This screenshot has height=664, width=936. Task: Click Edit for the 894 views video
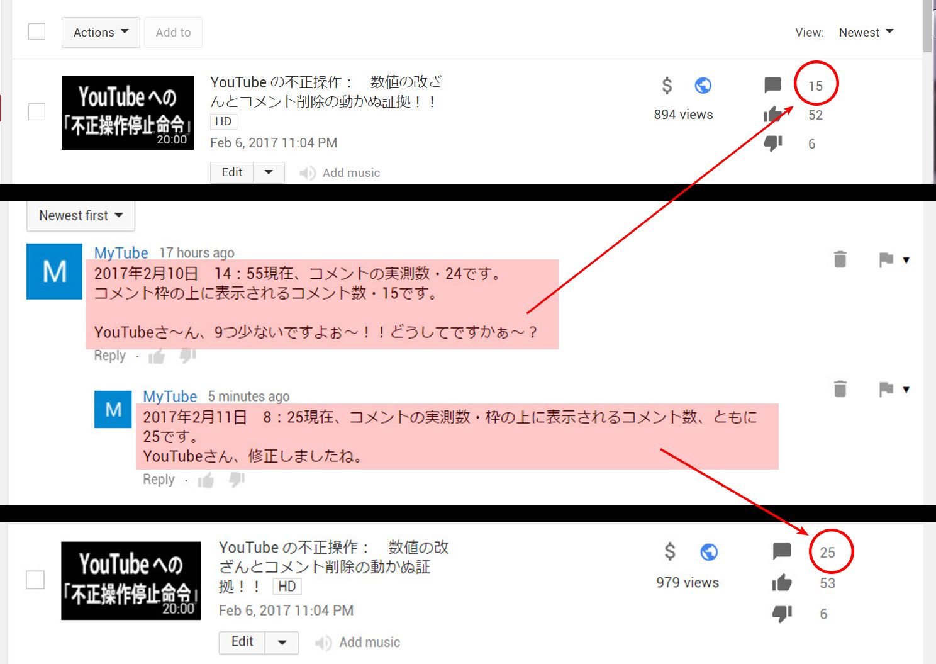tap(231, 172)
